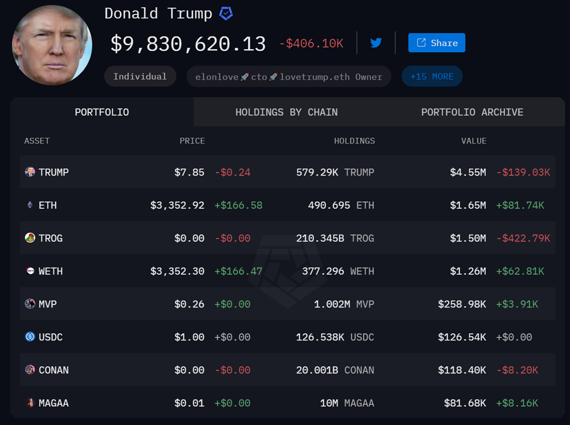
Task: Click ETH price $3,352.92
Action: pos(177,205)
